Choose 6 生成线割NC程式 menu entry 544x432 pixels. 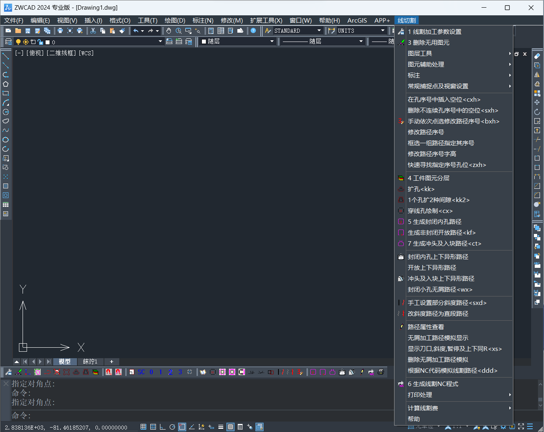tap(454, 384)
